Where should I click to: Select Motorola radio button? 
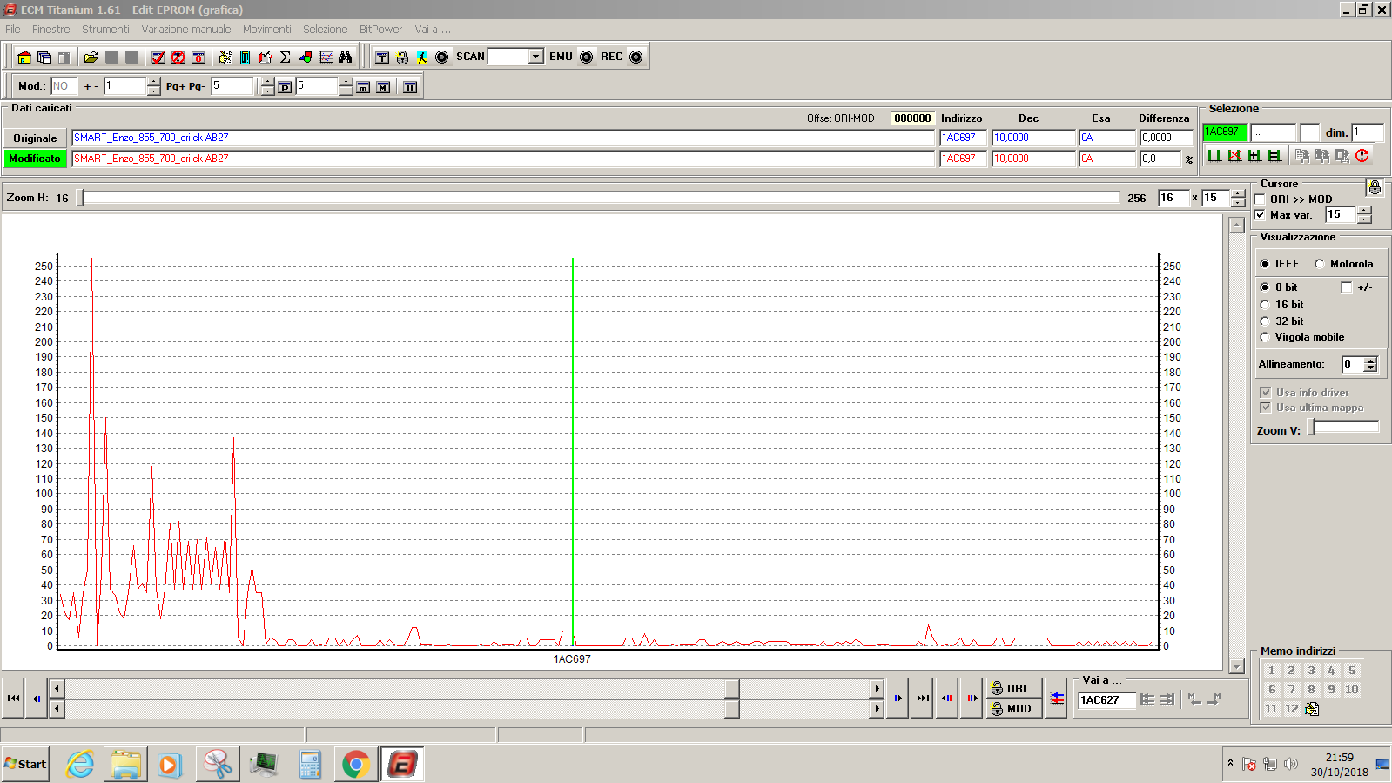coord(1320,264)
